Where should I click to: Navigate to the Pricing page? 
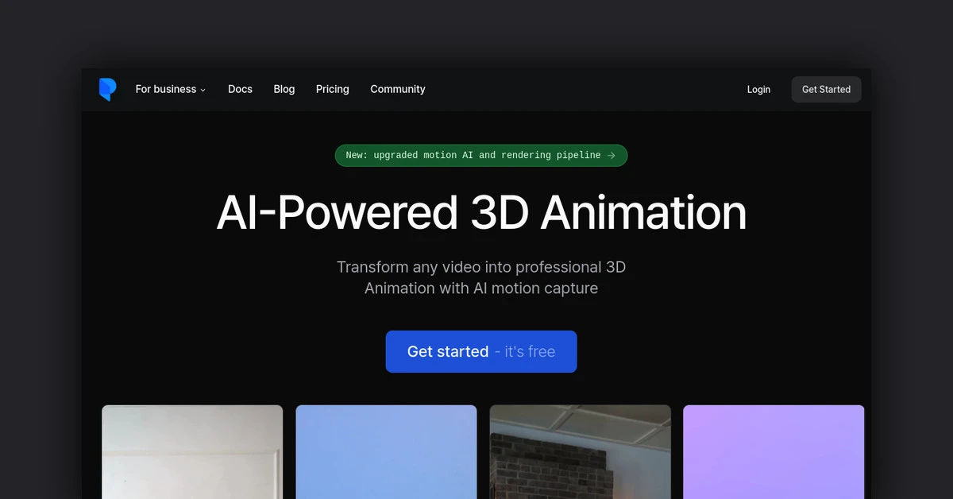pos(332,90)
